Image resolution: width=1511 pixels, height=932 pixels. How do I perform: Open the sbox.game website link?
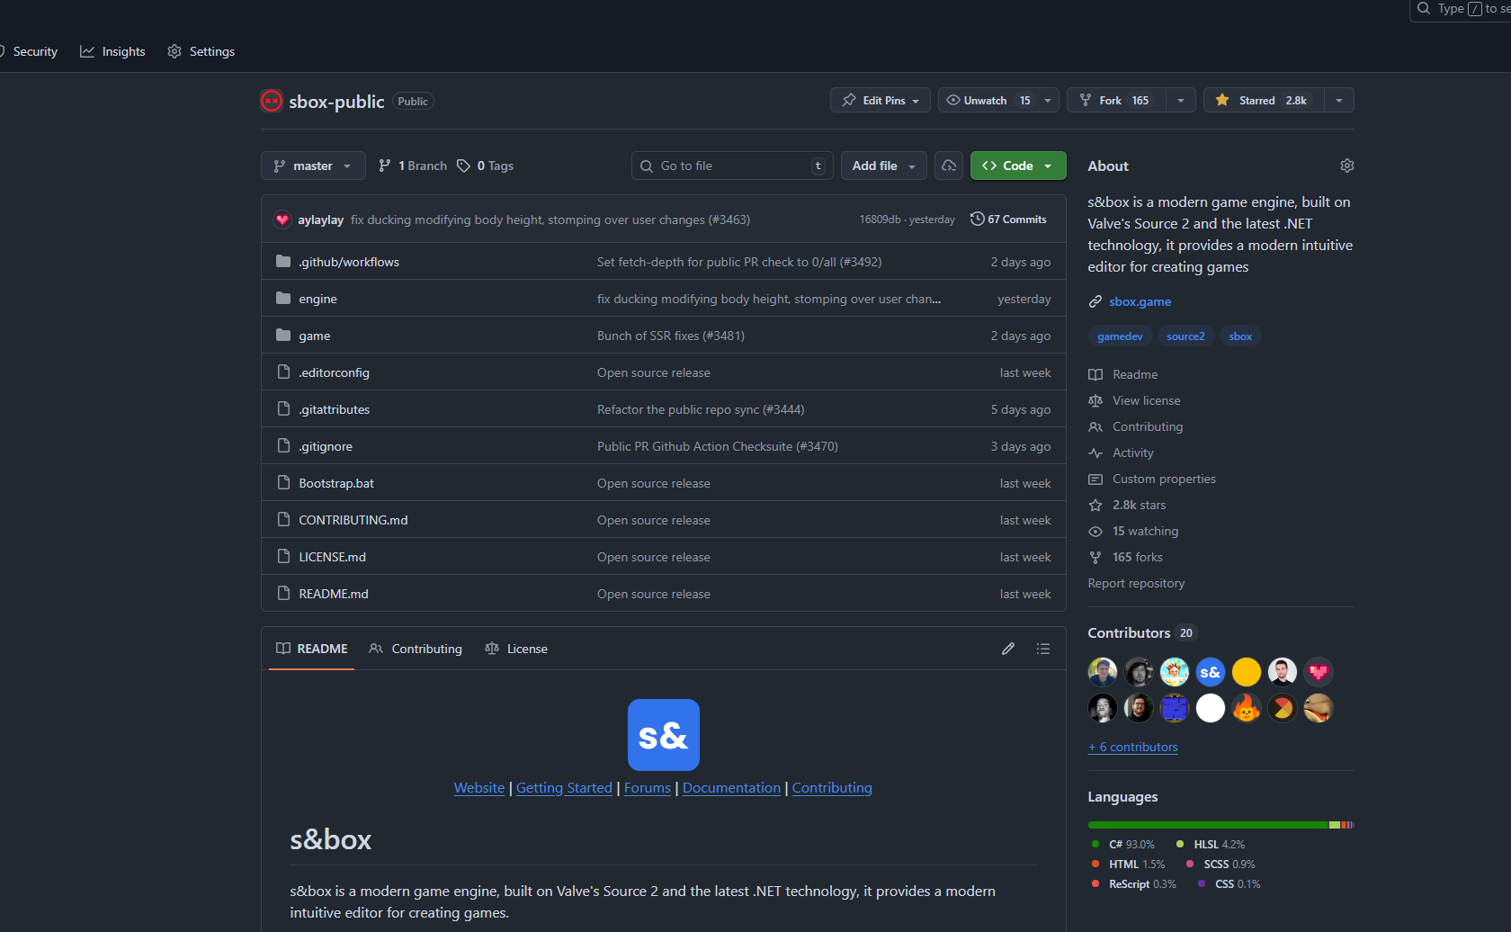click(x=1140, y=301)
